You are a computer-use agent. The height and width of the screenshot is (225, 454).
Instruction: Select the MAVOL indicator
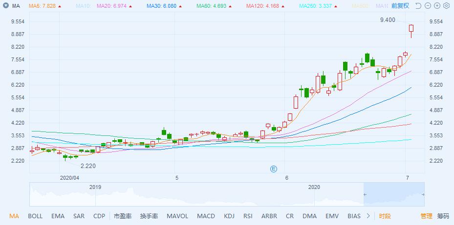click(x=177, y=216)
